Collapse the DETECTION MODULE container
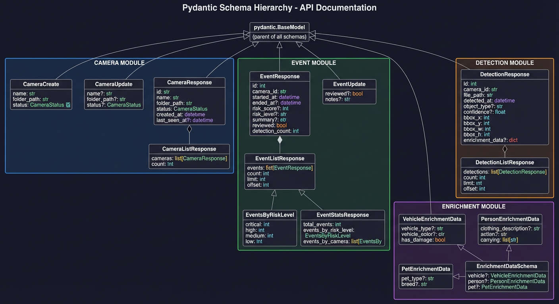559x304 pixels. [x=504, y=63]
